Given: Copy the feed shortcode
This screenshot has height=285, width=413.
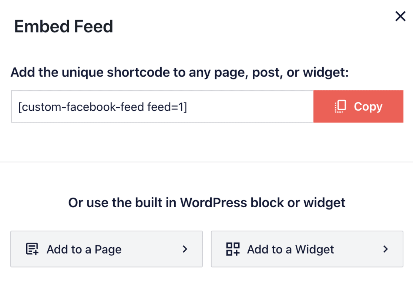Looking at the screenshot, I should coord(358,107).
